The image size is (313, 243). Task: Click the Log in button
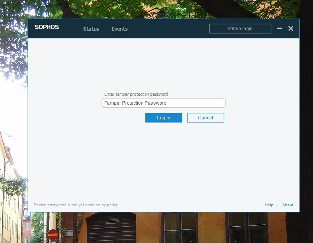coord(163,117)
